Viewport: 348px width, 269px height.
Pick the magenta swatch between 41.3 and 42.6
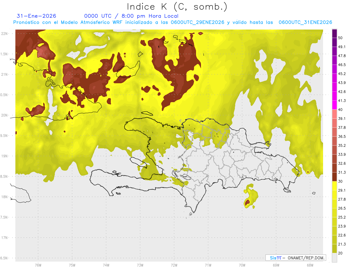click(334, 96)
